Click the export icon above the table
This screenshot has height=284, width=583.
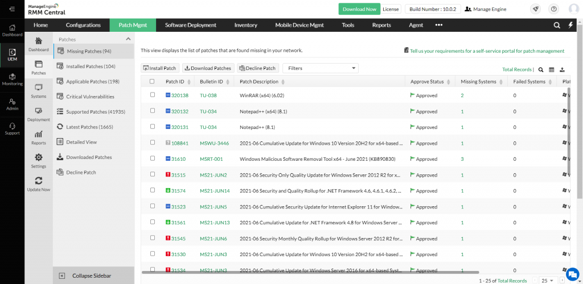click(562, 69)
